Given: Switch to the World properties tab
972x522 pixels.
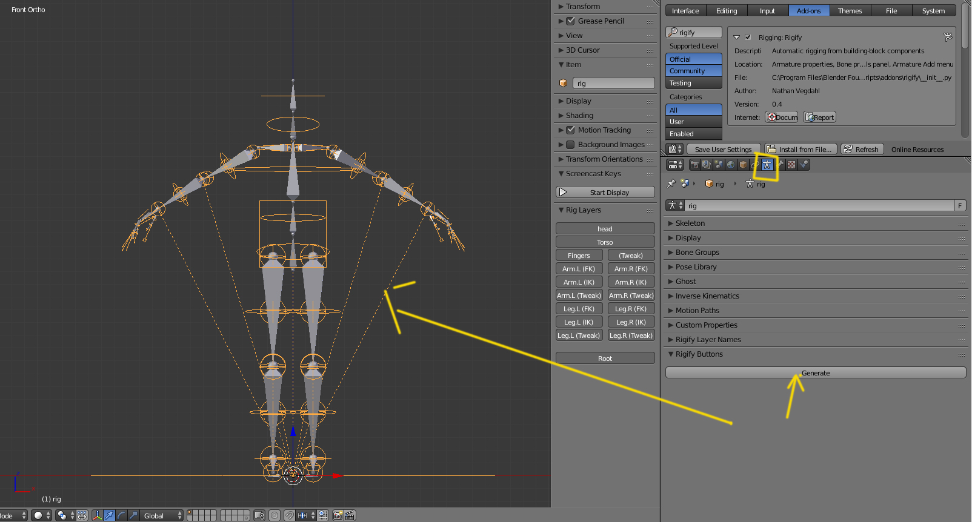Looking at the screenshot, I should pyautogui.click(x=731, y=165).
